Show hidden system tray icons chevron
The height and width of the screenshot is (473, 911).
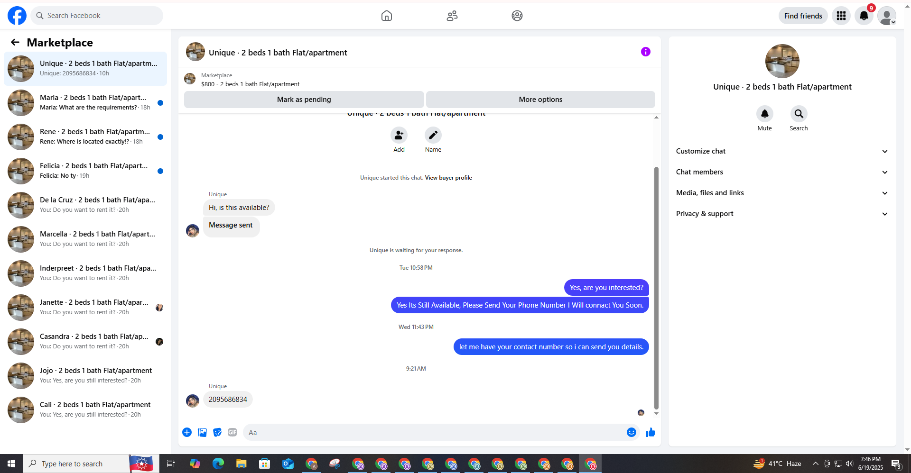(x=816, y=464)
